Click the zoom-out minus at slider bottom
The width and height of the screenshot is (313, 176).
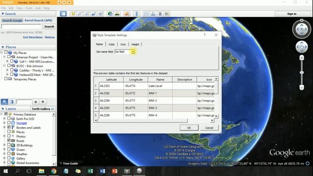[302, 88]
